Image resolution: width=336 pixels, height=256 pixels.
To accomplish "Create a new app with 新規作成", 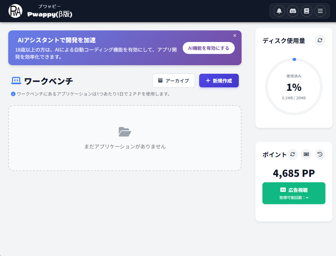I will 219,81.
